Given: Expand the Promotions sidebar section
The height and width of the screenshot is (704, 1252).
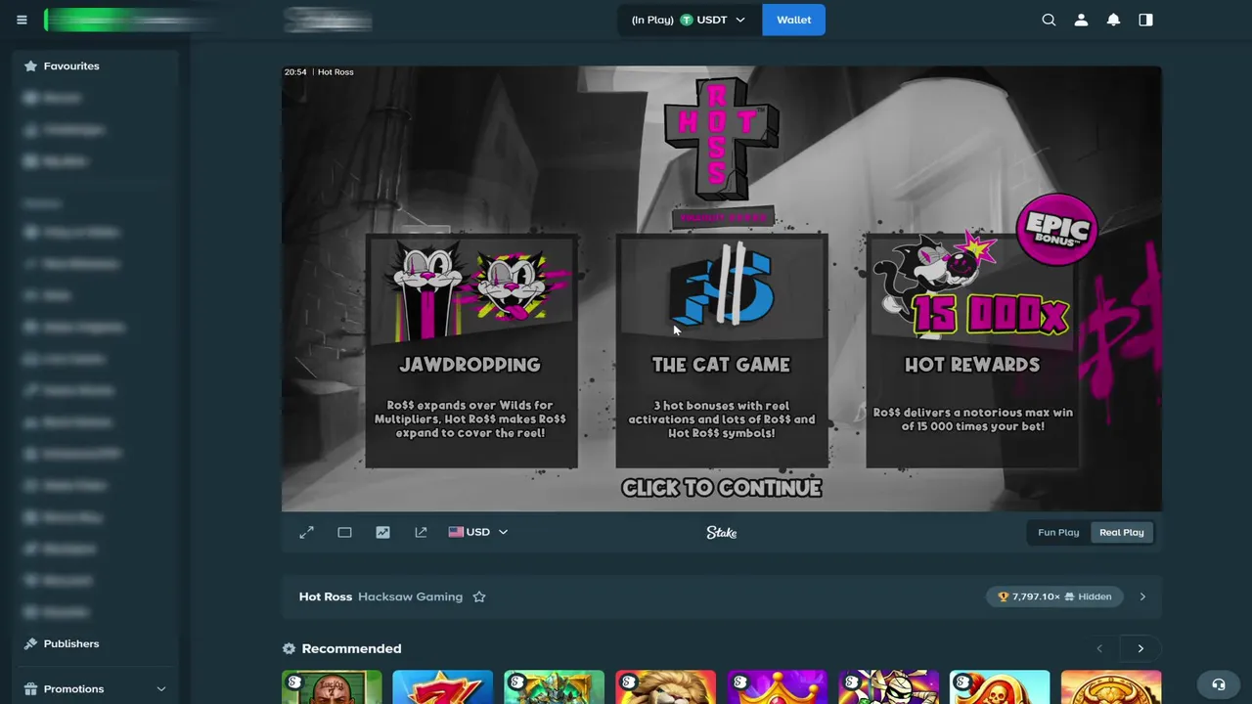Looking at the screenshot, I should 161,688.
